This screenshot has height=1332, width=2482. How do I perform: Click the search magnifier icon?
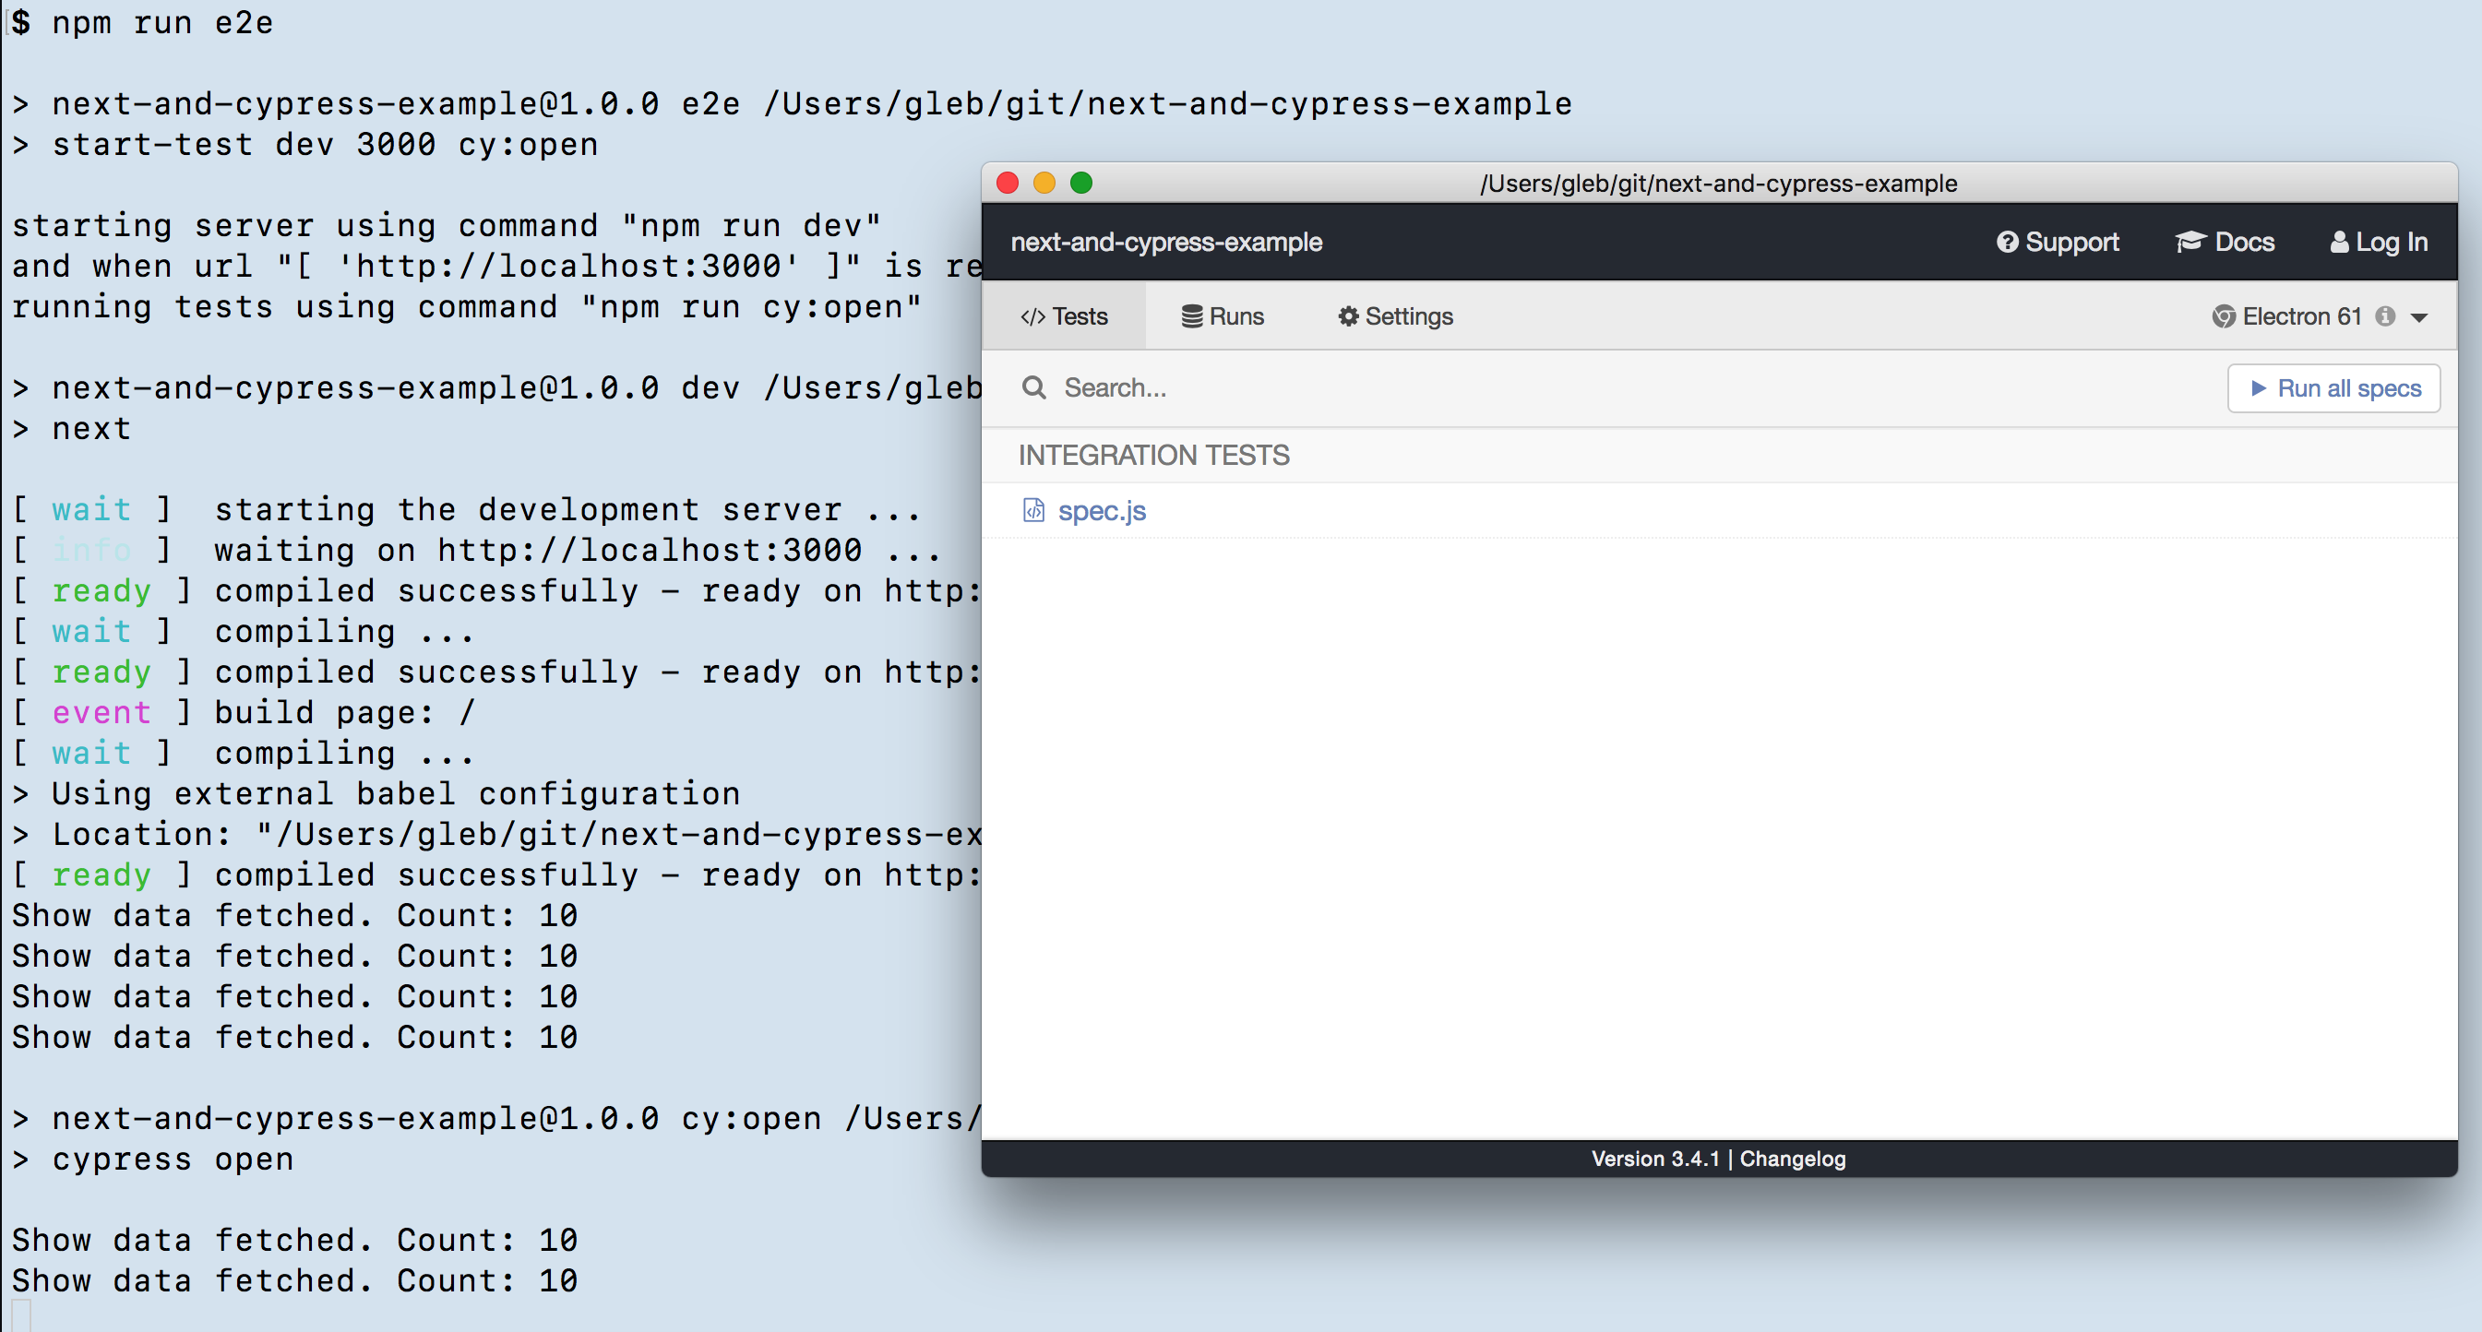tap(1033, 388)
